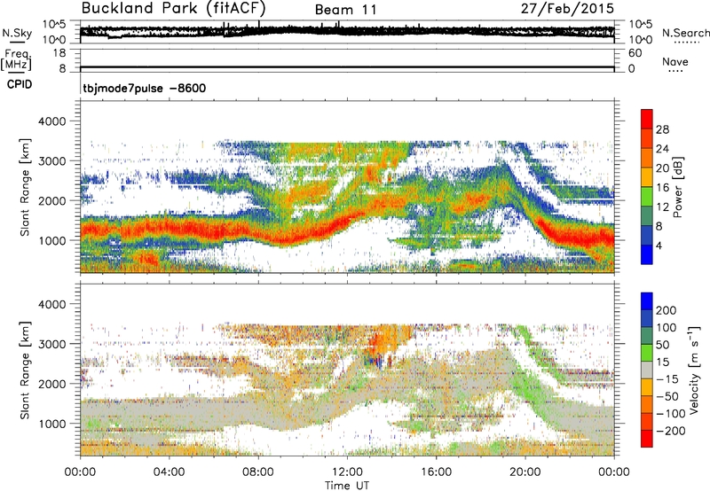Click the velocity scale value '200'
710x491 pixels.
[x=667, y=310]
